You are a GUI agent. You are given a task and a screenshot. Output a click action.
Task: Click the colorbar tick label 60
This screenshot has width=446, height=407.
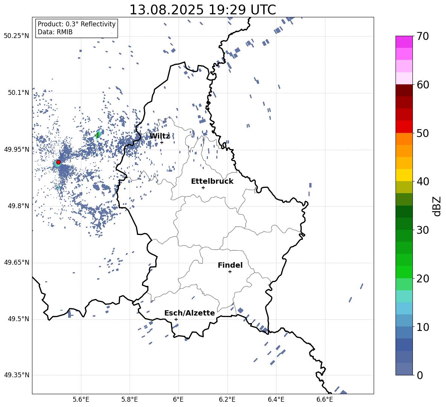pyautogui.click(x=423, y=85)
